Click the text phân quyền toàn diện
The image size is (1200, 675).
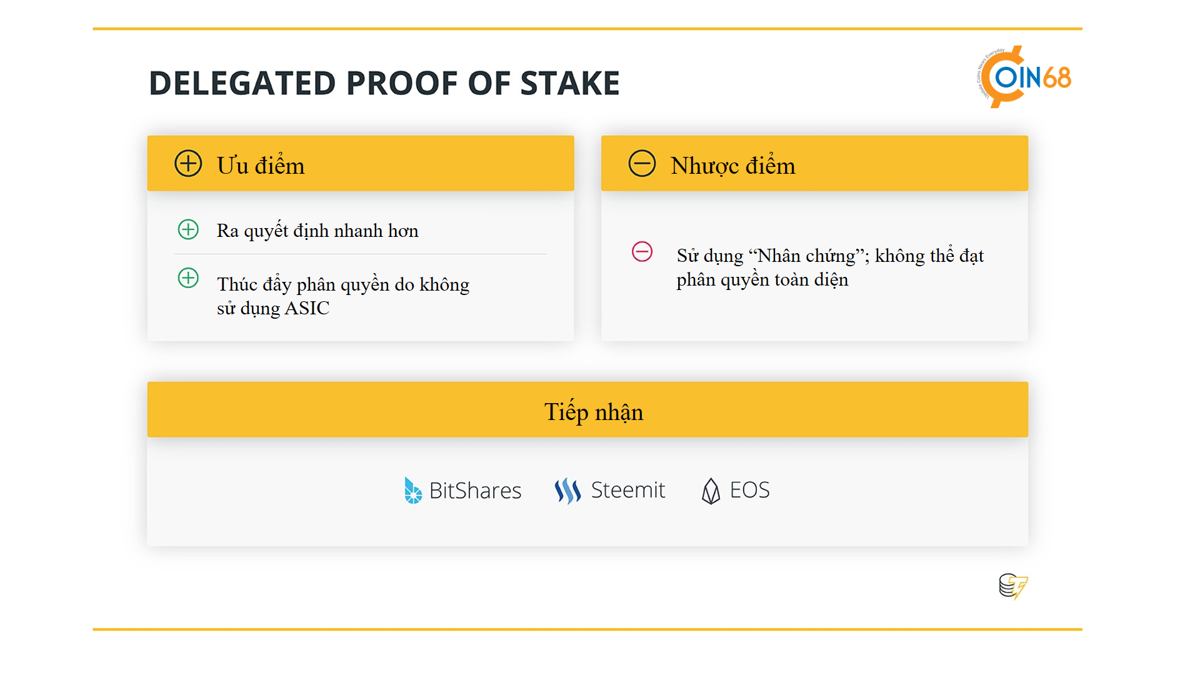coord(762,279)
